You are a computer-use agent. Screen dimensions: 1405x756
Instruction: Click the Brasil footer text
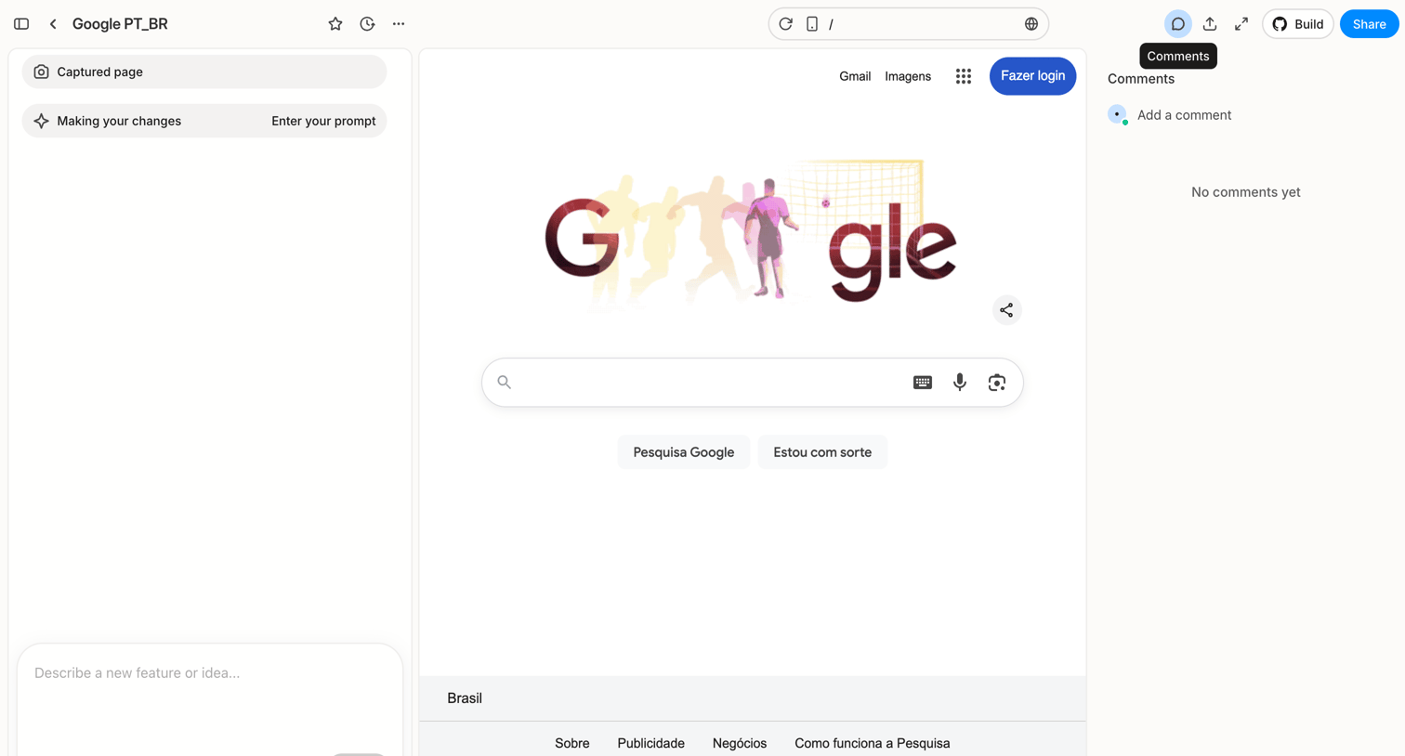465,698
